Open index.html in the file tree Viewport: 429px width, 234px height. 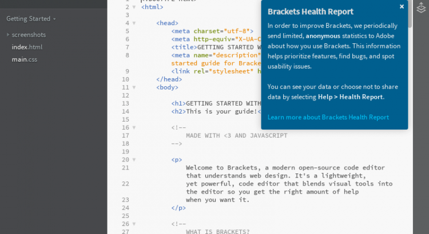point(27,47)
